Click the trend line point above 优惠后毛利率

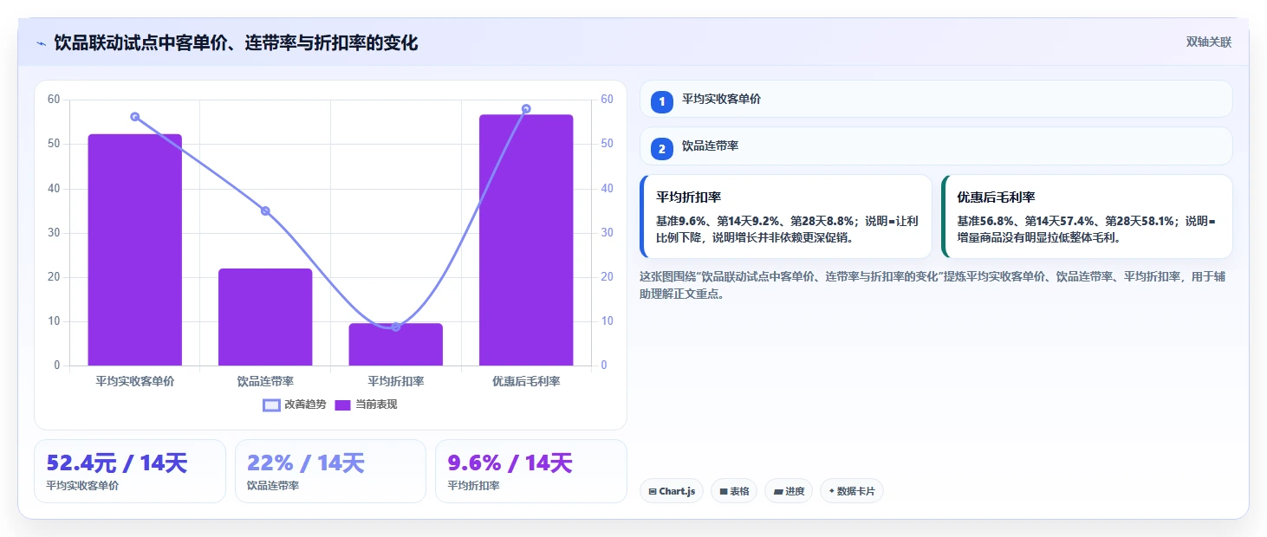click(526, 109)
